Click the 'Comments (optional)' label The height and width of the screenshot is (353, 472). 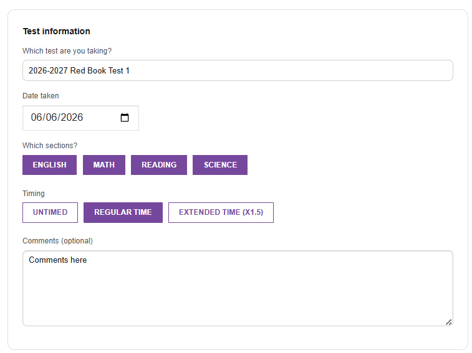pos(58,241)
